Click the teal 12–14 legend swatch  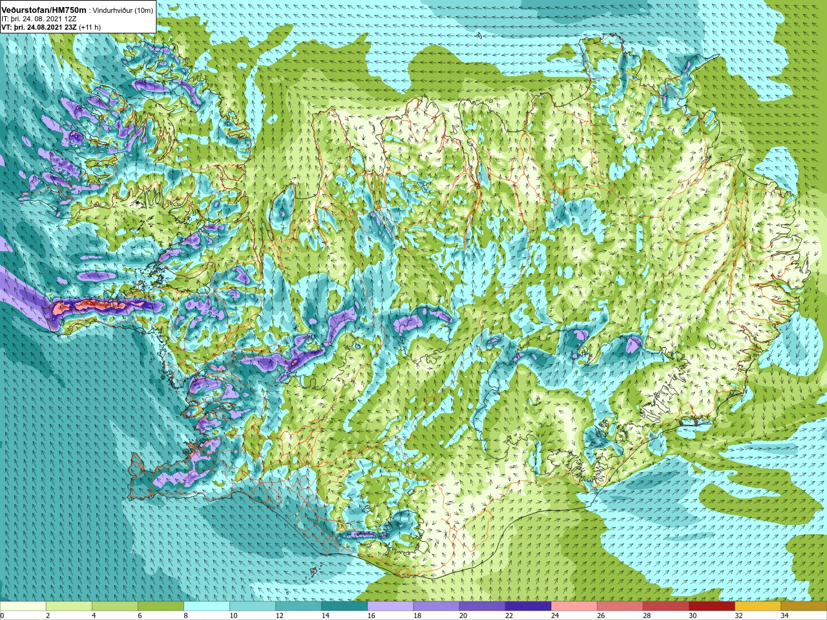coord(298,606)
